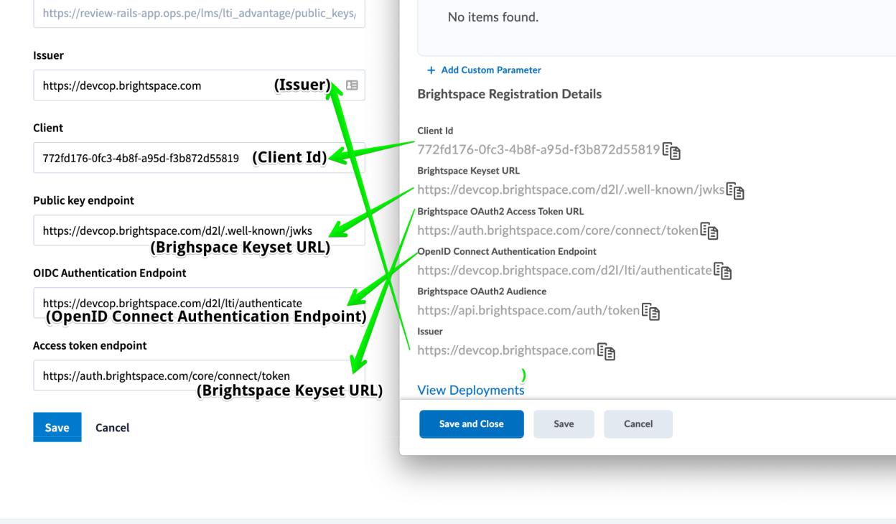This screenshot has width=896, height=524.
Task: Click the Access token endpoint field
Action: coord(199,375)
